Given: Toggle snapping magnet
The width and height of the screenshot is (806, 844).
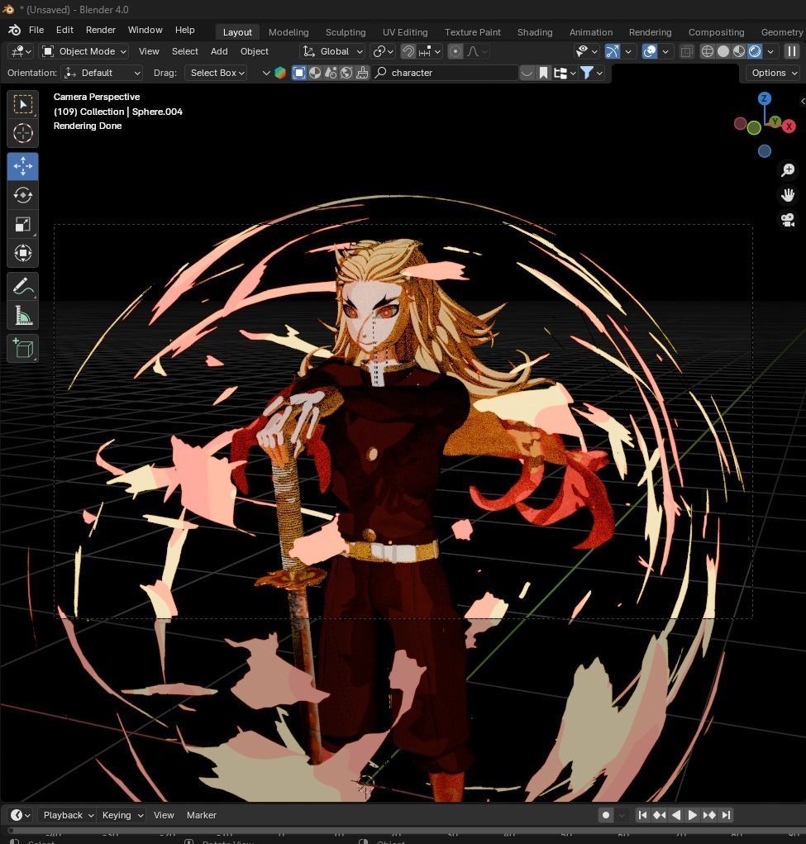Looking at the screenshot, I should coord(408,52).
